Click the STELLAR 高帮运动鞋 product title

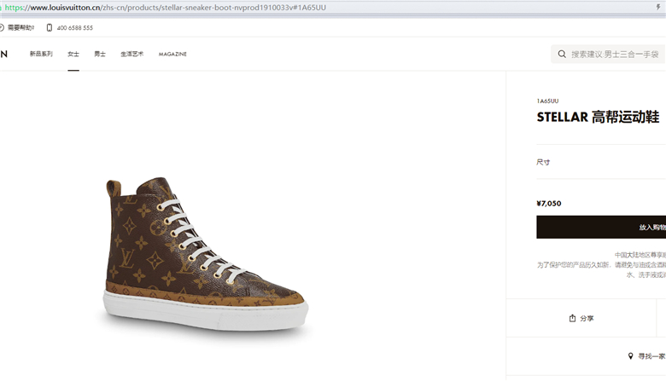[x=598, y=117]
